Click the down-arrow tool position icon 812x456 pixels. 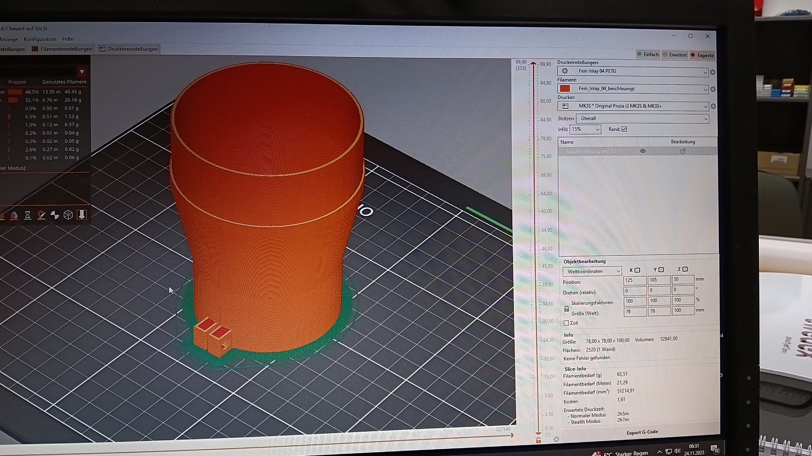(x=82, y=215)
